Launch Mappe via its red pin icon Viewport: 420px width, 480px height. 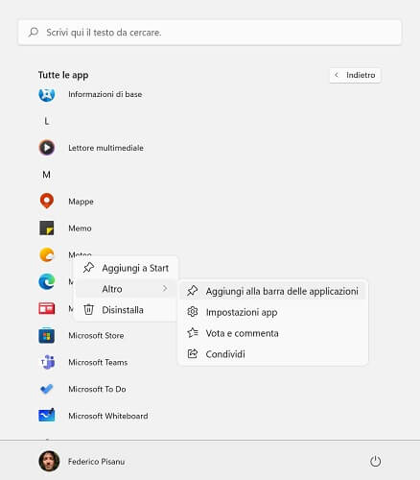coord(47,201)
